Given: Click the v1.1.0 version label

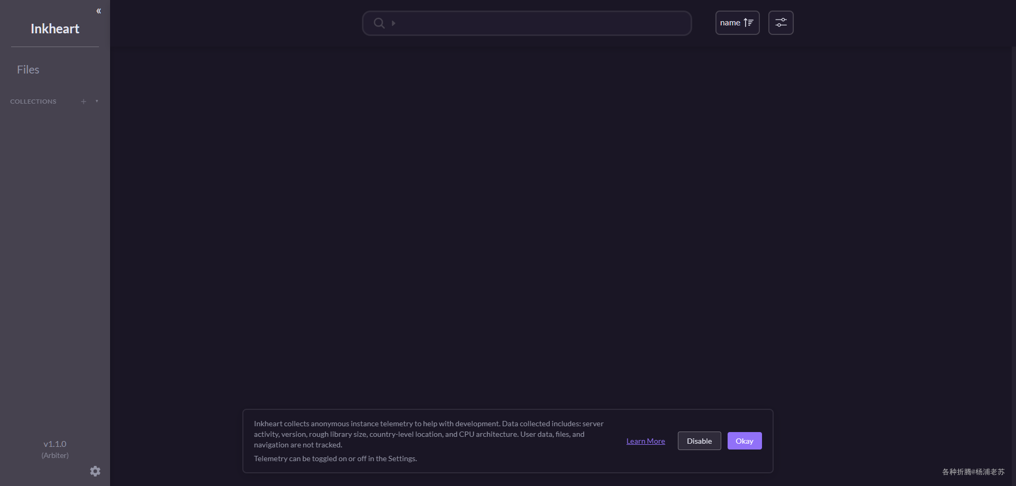Looking at the screenshot, I should [x=55, y=444].
